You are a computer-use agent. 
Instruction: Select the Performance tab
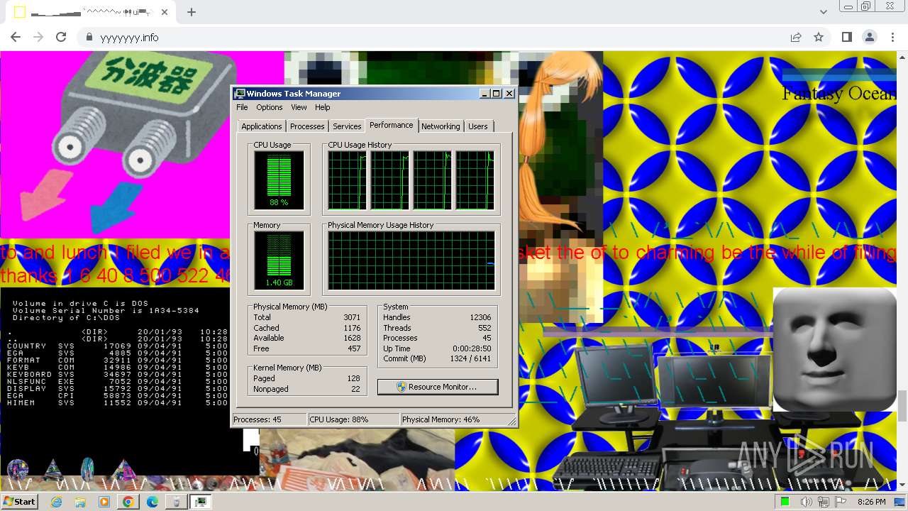[392, 125]
